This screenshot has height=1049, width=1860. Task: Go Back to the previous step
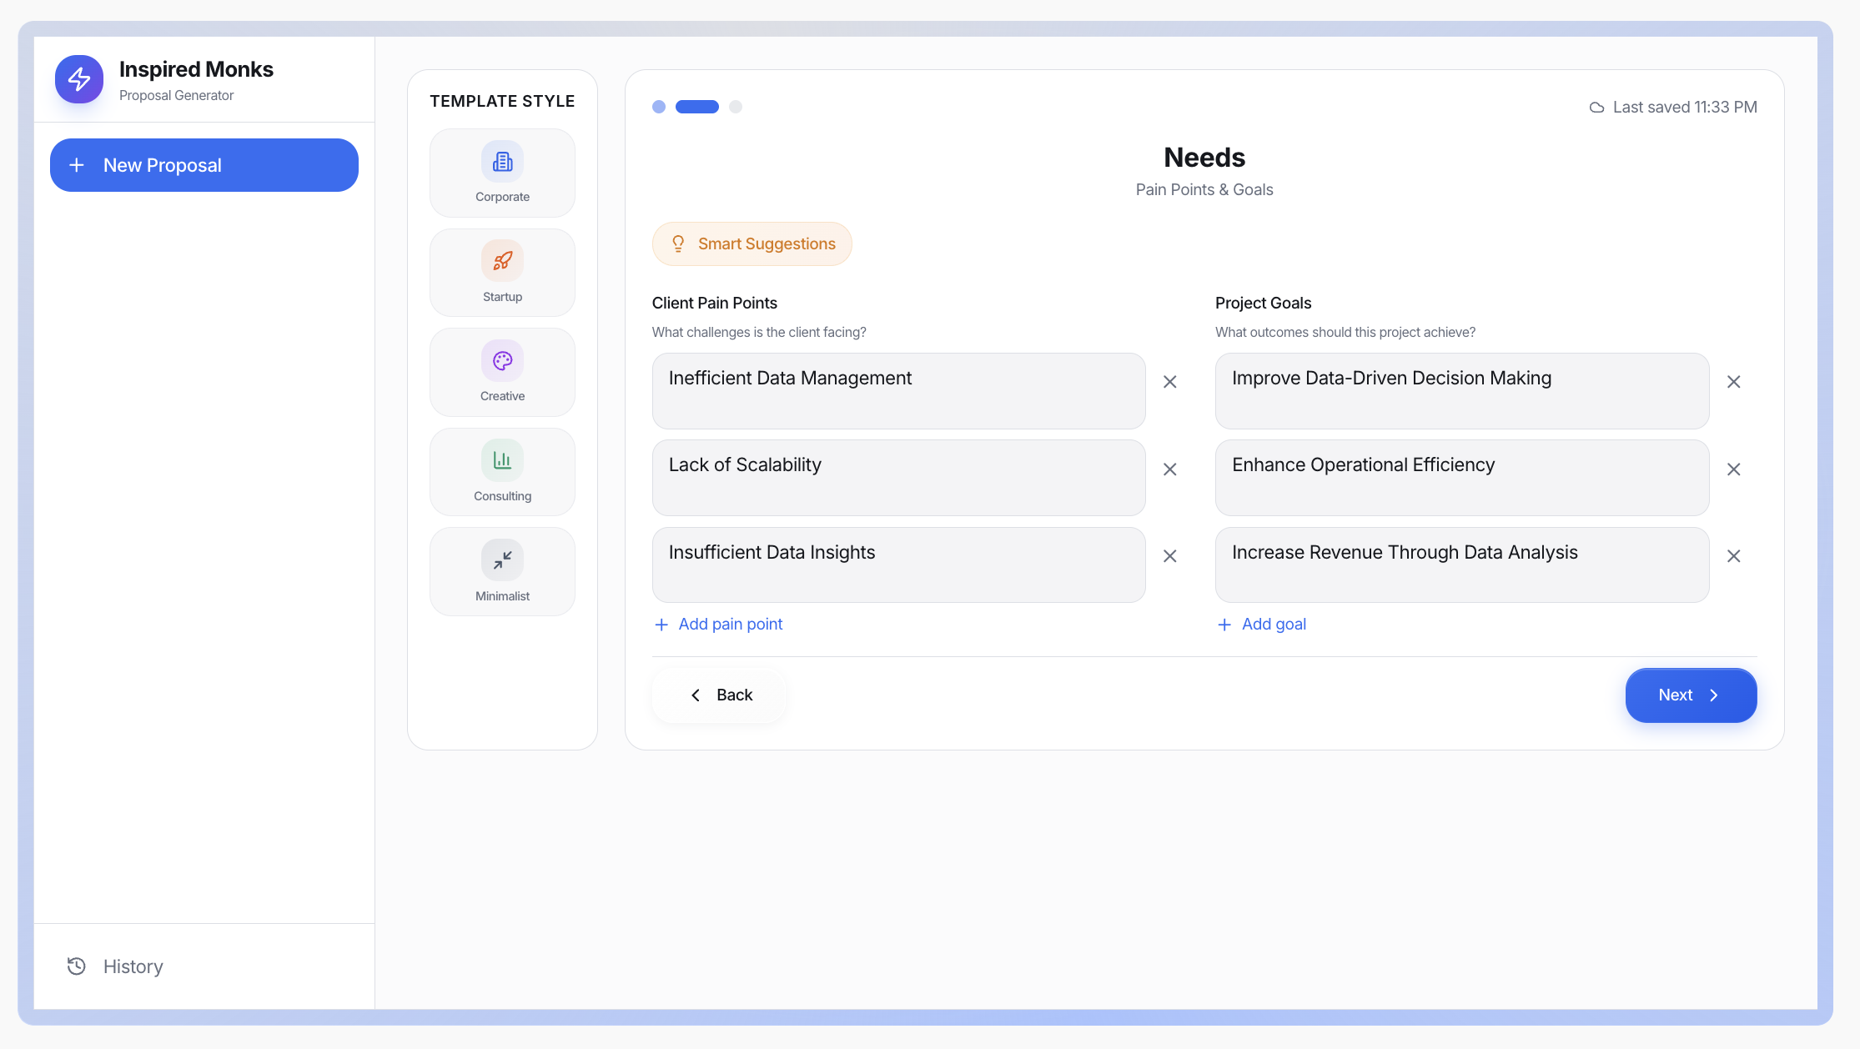pyautogui.click(x=720, y=695)
